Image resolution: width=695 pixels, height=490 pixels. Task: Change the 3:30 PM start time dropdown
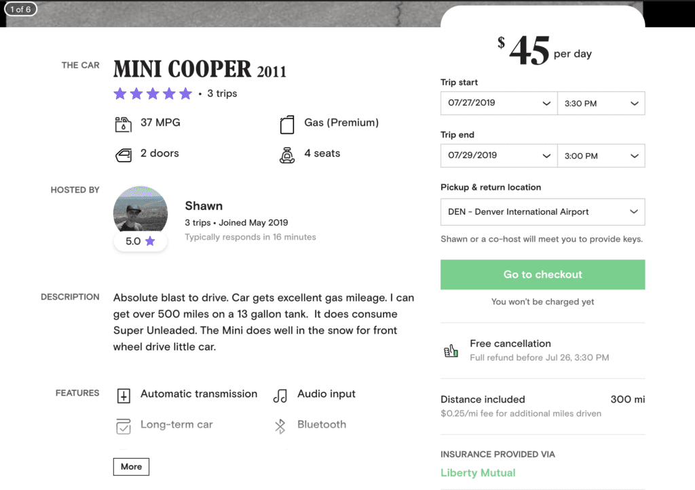601,103
